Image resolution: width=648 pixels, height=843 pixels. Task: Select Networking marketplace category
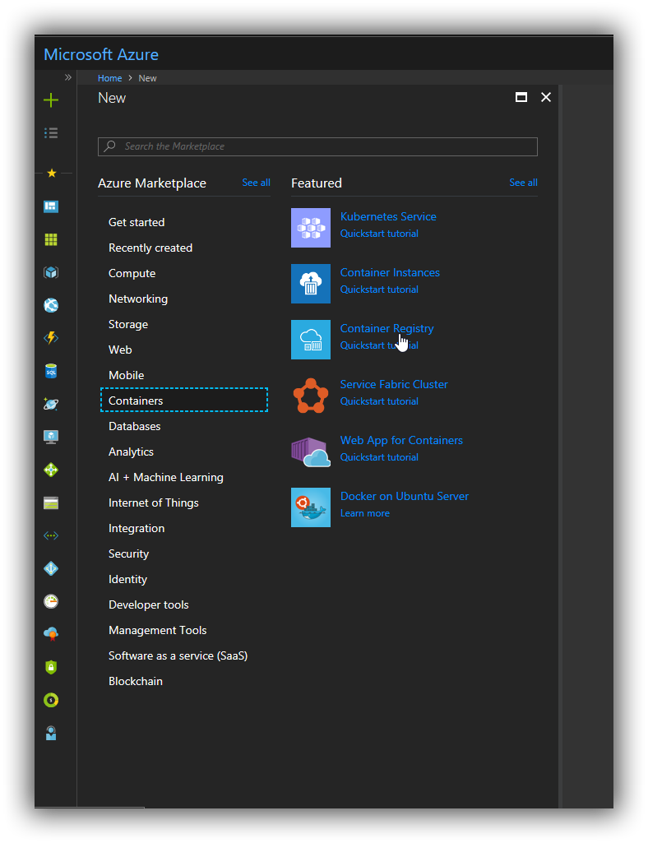[138, 299]
